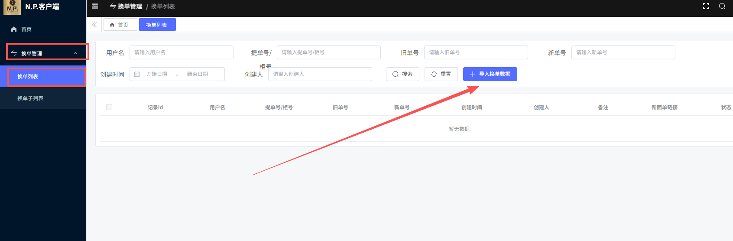Click the 换单管理 swap icon in sidebar
733x241 pixels.
pos(14,53)
